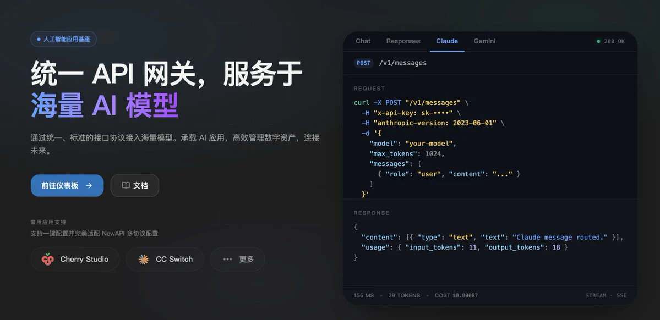Open the Gemini tab

click(x=484, y=41)
